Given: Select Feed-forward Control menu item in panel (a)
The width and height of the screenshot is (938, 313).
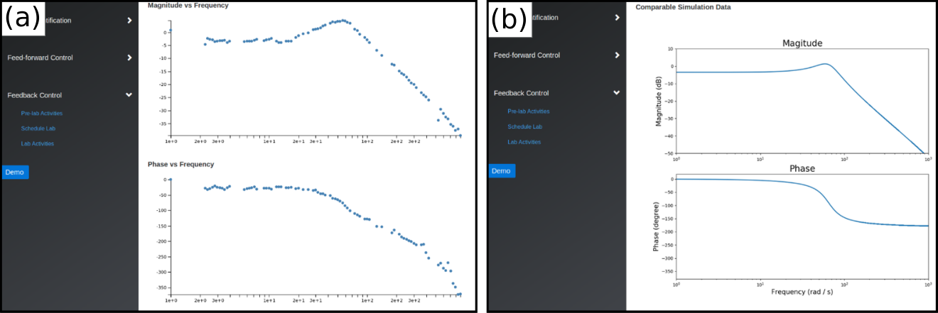Looking at the screenshot, I should click(x=40, y=57).
